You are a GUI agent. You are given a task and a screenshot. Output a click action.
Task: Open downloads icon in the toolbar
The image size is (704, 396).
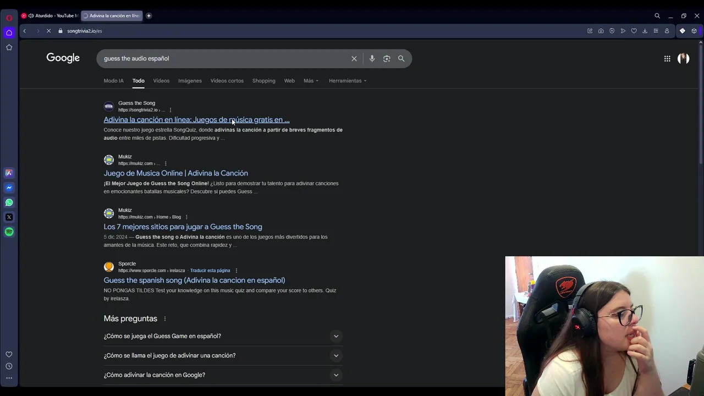point(645,31)
